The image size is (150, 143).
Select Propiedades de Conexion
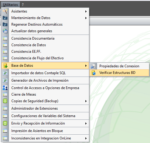pyautogui.click(x=119, y=66)
